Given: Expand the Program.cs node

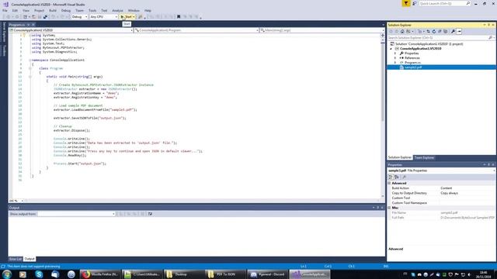Looking at the screenshot, I should [395, 63].
